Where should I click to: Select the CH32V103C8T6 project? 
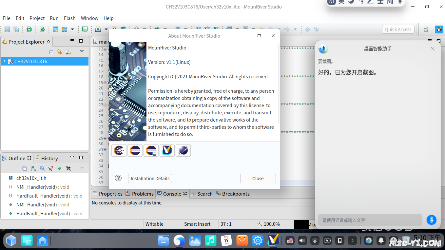pyautogui.click(x=45, y=61)
